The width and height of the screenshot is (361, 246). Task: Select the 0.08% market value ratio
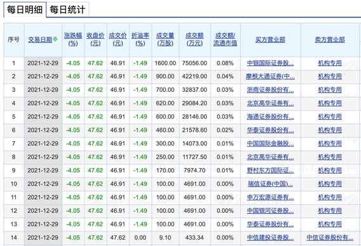225,63
